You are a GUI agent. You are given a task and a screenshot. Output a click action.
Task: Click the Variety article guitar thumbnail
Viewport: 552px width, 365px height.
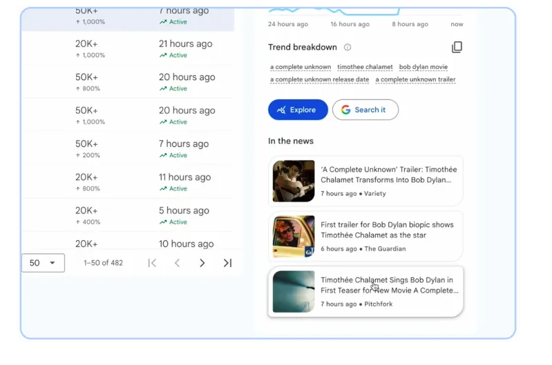click(x=294, y=181)
